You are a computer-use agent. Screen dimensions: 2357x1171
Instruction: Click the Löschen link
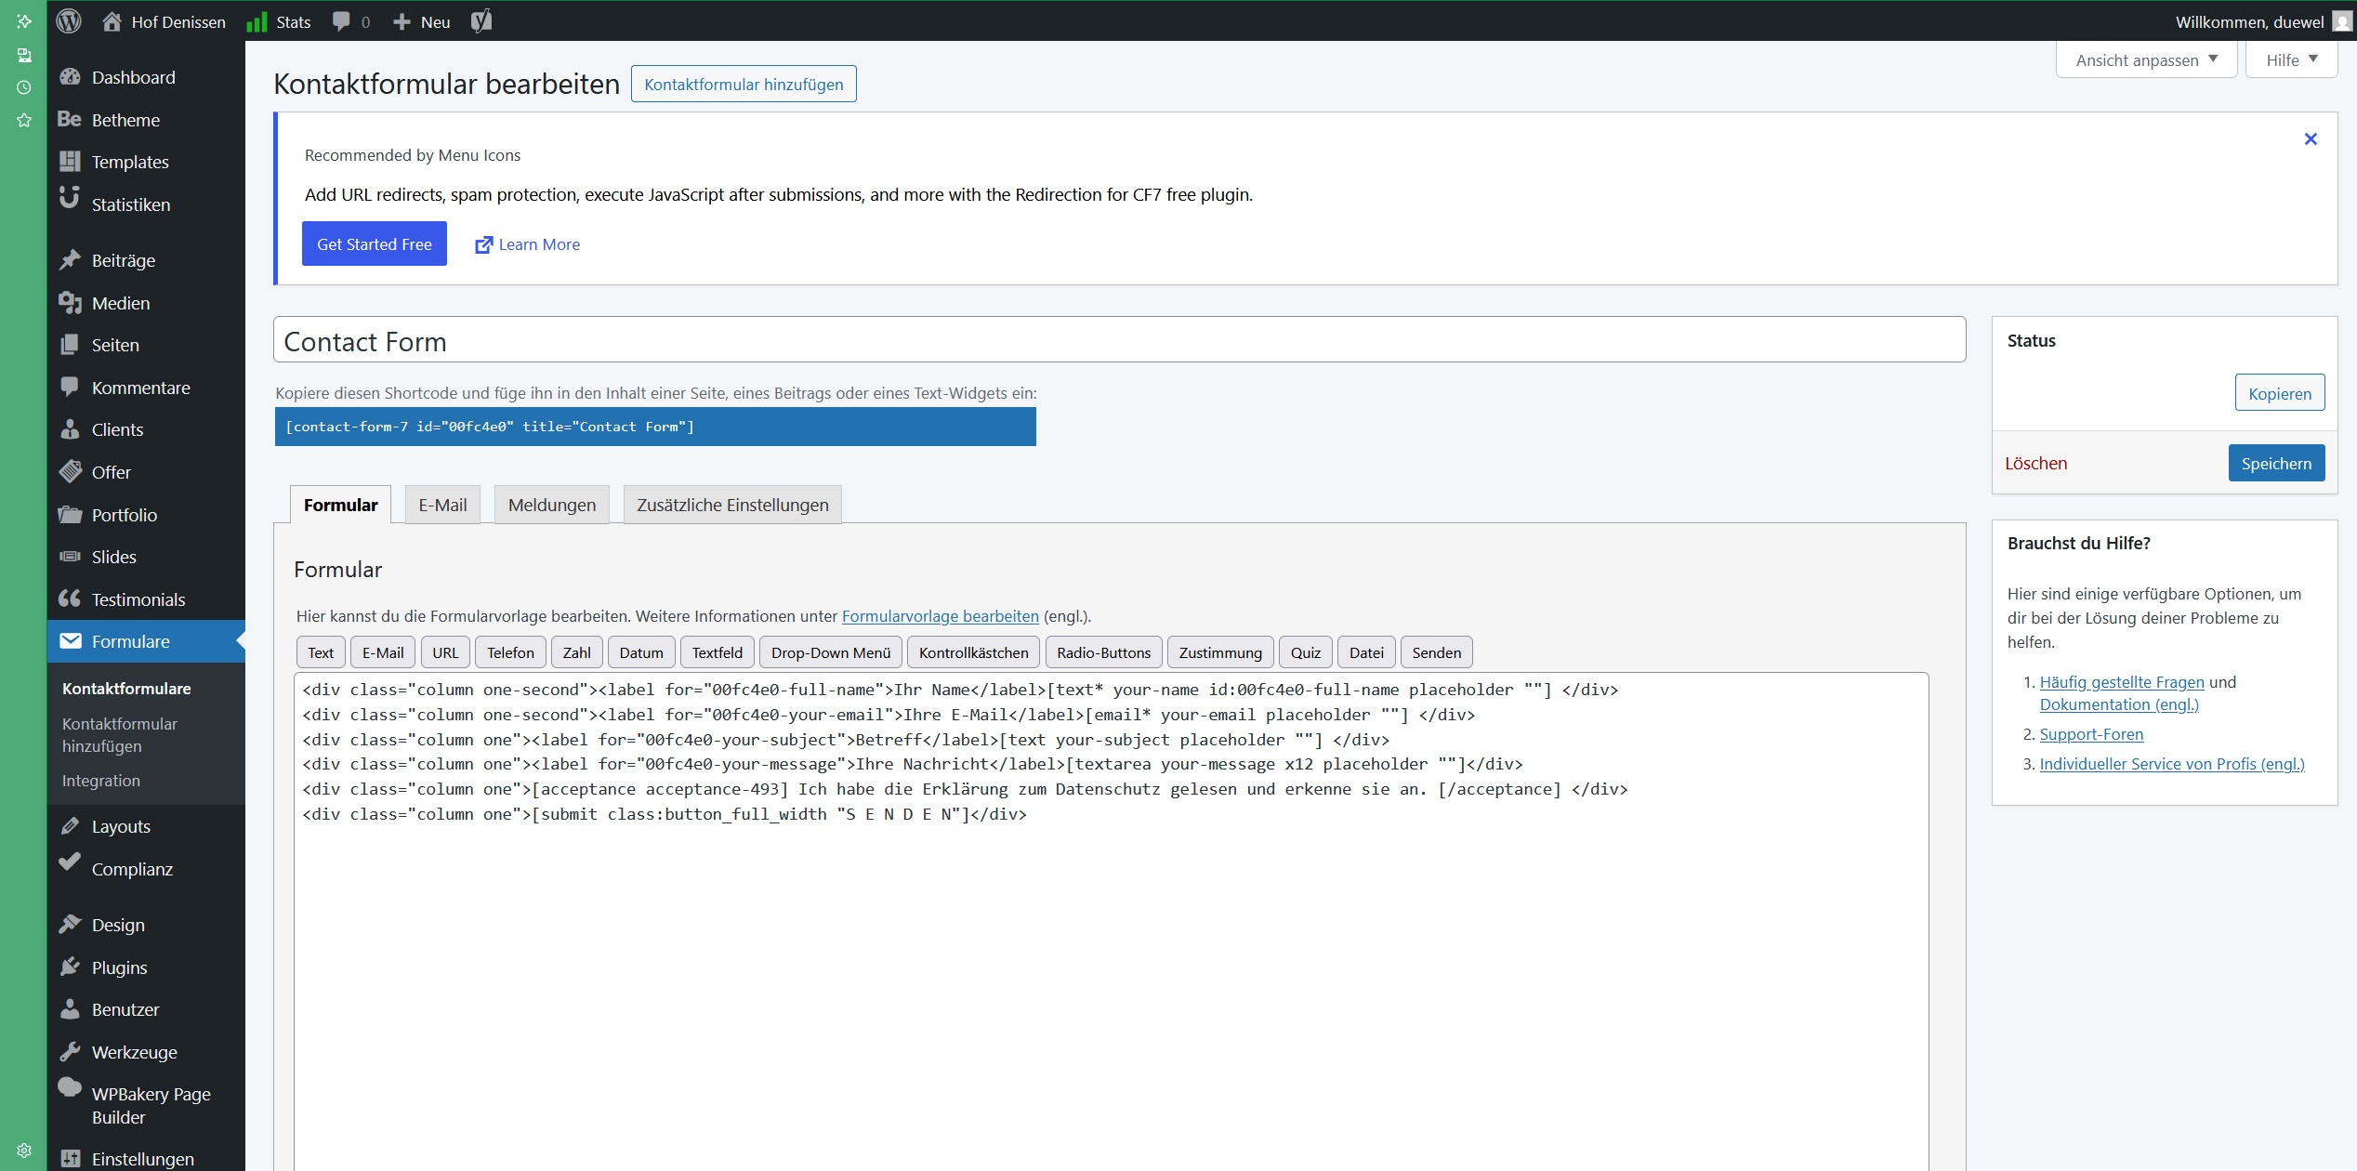pos(2034,463)
